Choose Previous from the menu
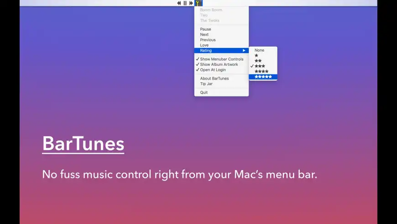 pyautogui.click(x=221, y=40)
